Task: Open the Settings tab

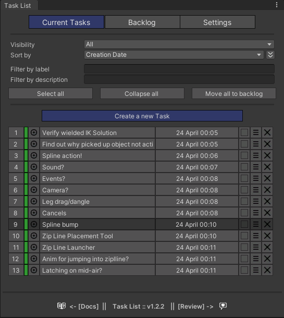Action: point(217,22)
